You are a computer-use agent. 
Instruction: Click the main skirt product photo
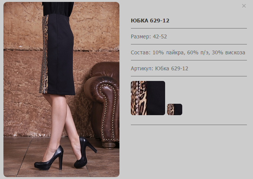61,89
